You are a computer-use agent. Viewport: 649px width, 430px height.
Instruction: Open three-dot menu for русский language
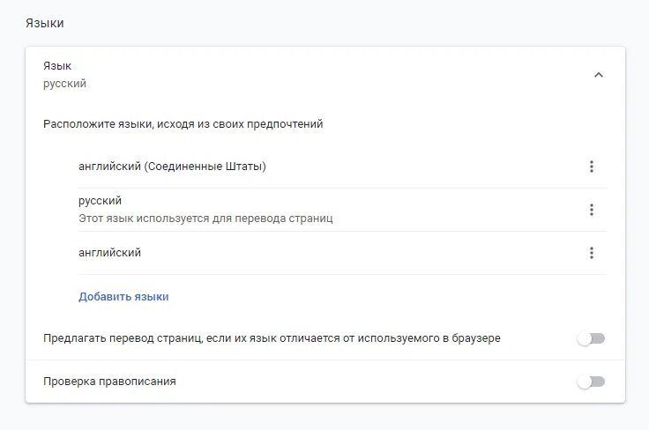[592, 210]
